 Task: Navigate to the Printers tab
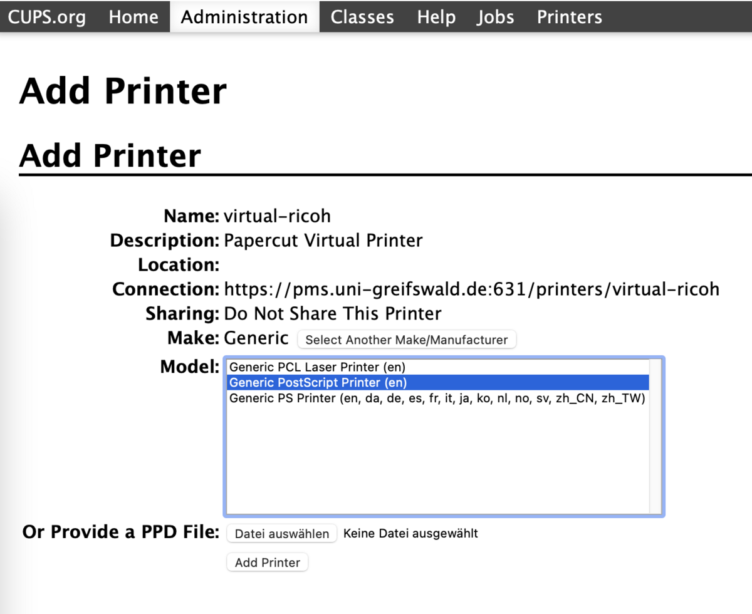click(x=569, y=17)
